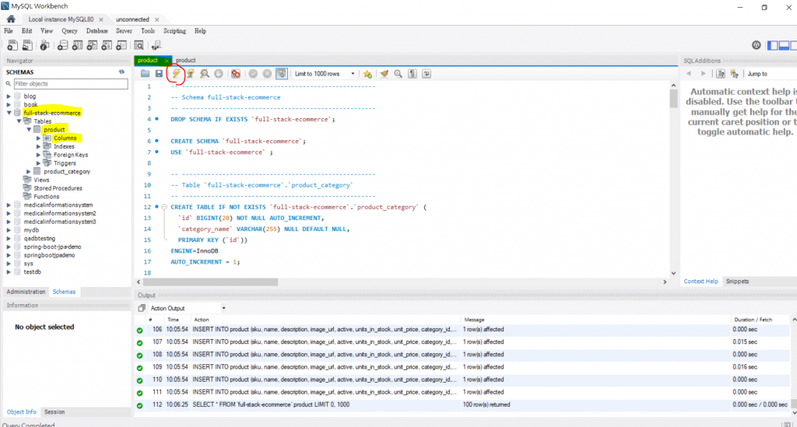Screen dimensions: 797x427
Task: Toggle autocommit mode
Action: pyautogui.click(x=281, y=74)
